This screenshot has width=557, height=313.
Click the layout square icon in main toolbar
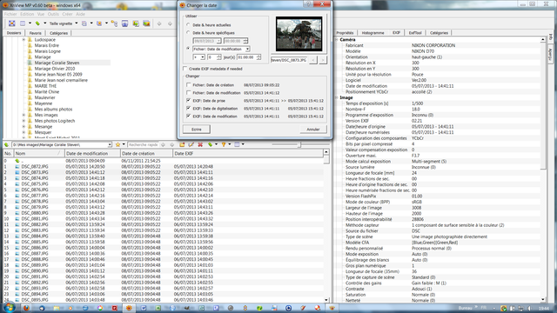[x=23, y=23]
